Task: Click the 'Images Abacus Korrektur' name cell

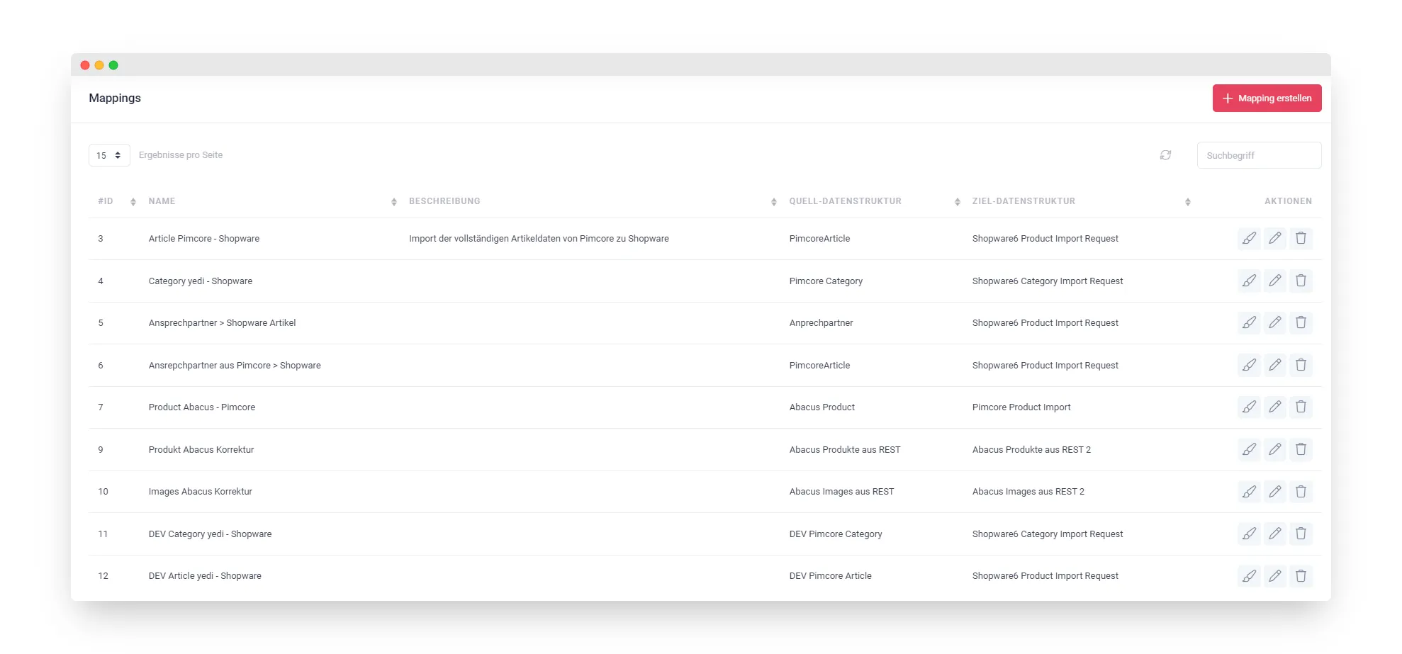Action: coord(201,492)
